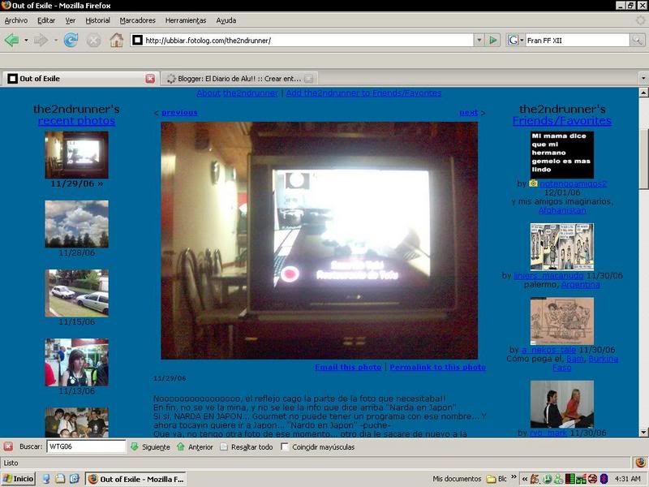The height and width of the screenshot is (487, 649).
Task: Click the Argentina location link
Action: coord(580,285)
